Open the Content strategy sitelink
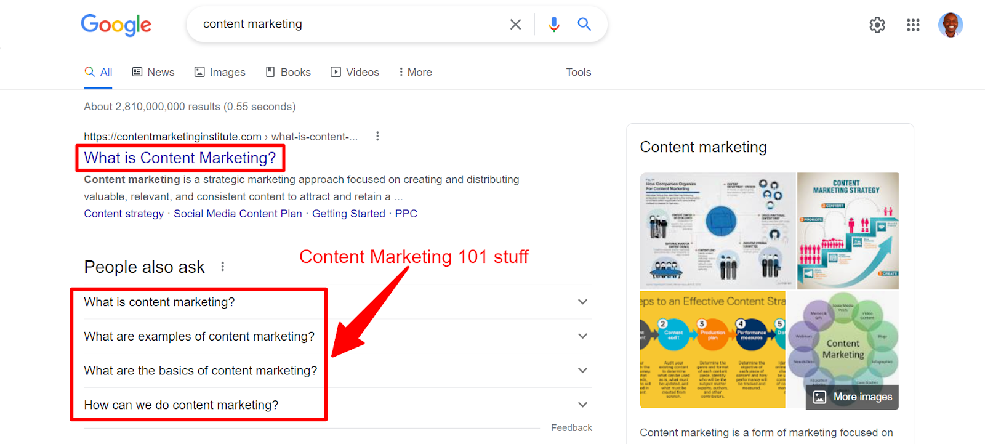The width and height of the screenshot is (985, 444). [124, 214]
